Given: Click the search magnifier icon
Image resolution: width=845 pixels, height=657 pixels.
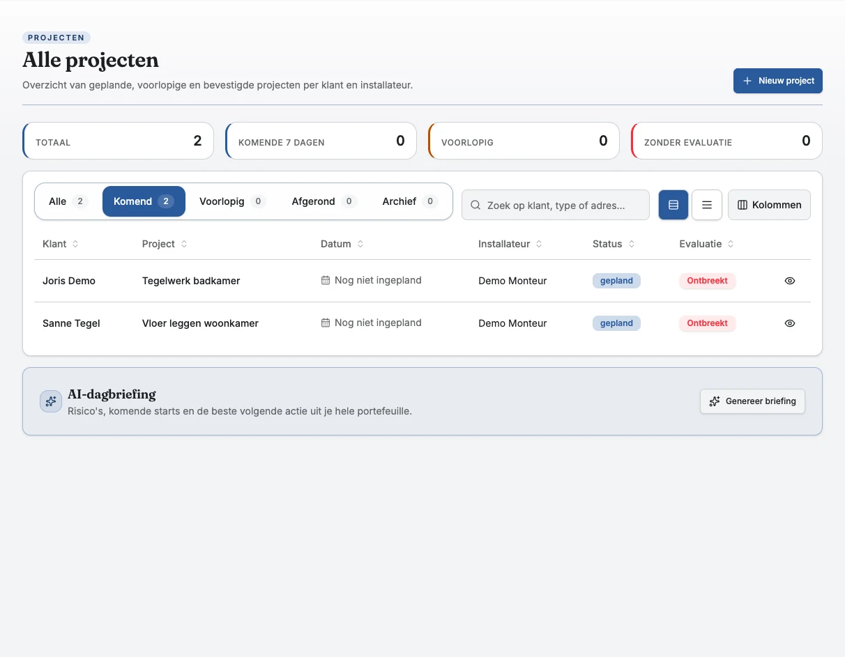Looking at the screenshot, I should tap(475, 206).
